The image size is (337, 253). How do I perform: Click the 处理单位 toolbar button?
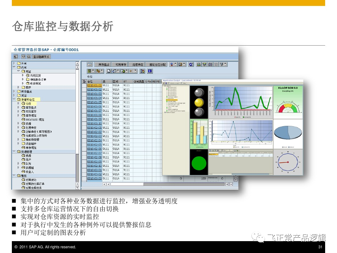[x=136, y=65]
